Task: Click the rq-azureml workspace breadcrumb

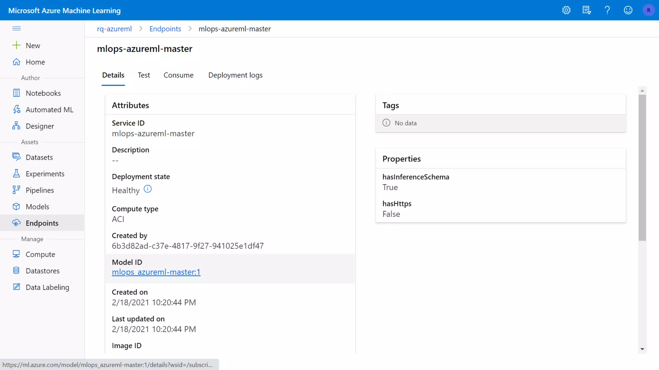Action: tap(114, 29)
